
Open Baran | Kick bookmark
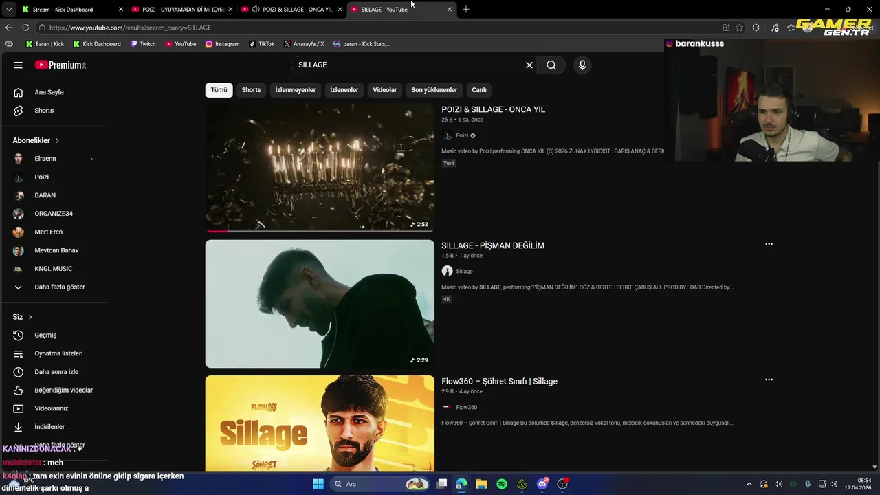click(x=45, y=44)
